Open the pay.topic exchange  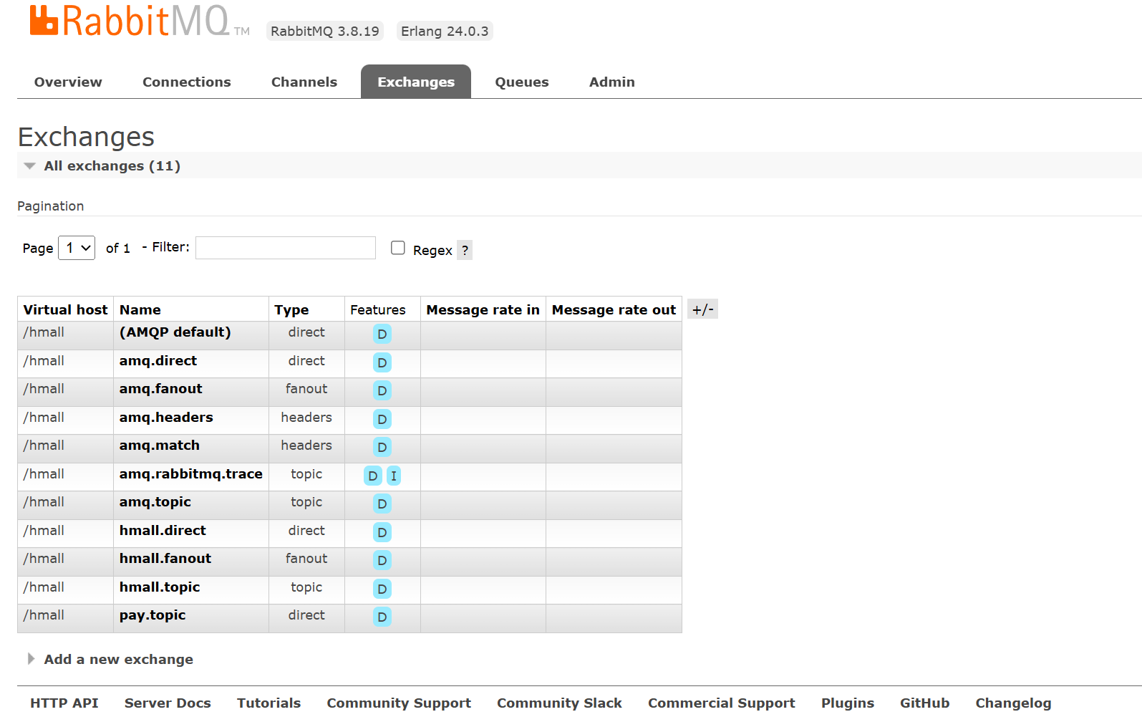tap(153, 615)
